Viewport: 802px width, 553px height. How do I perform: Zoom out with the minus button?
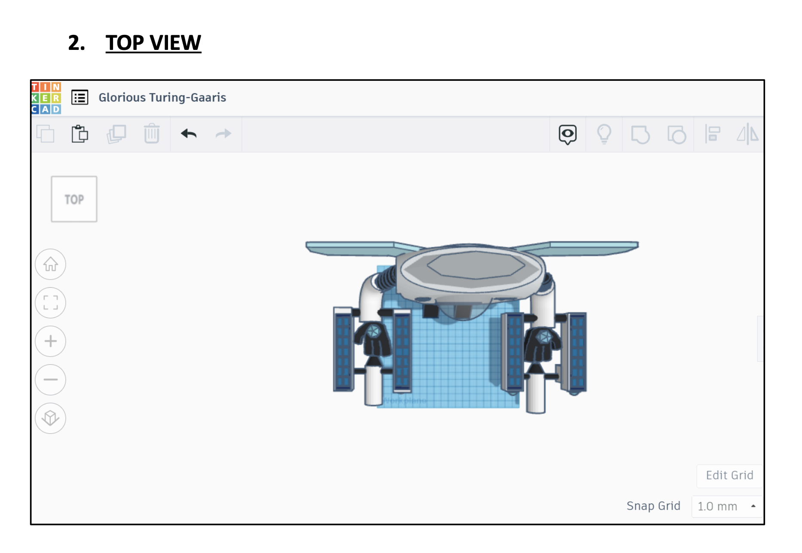click(x=51, y=380)
